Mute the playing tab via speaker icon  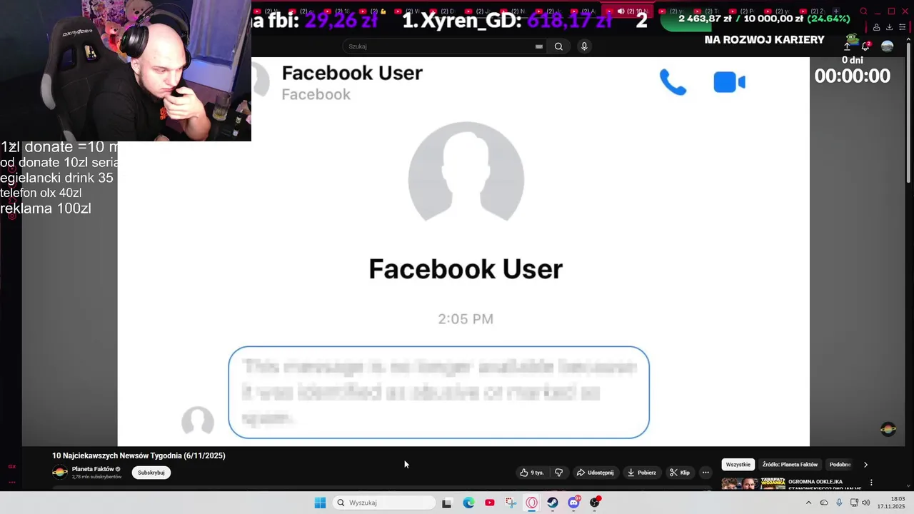click(x=621, y=11)
